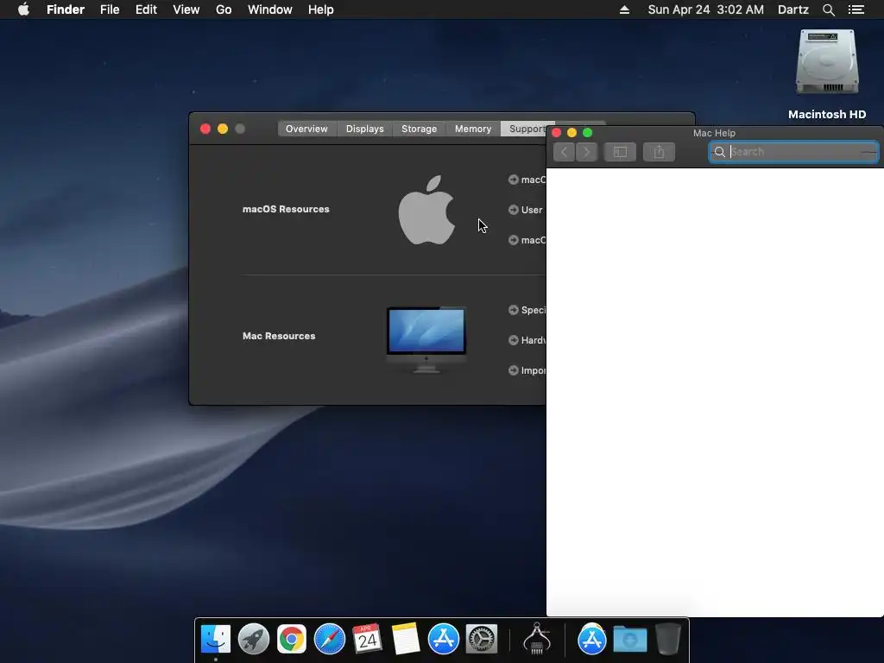
Task: Open the Impor… link under Mac Resources
Action: pyautogui.click(x=527, y=370)
